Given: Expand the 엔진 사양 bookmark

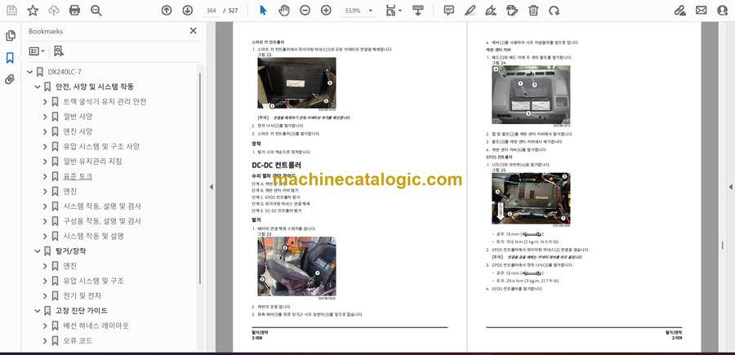Looking at the screenshot, I should 45,131.
